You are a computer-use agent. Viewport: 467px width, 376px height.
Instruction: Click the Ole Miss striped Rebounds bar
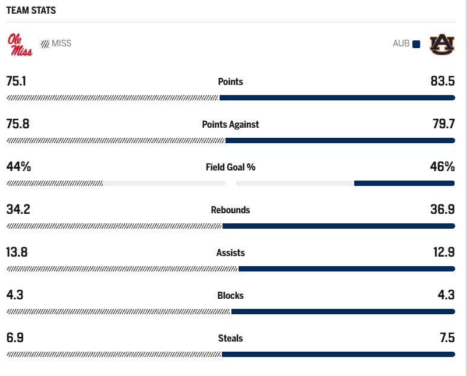tap(114, 226)
